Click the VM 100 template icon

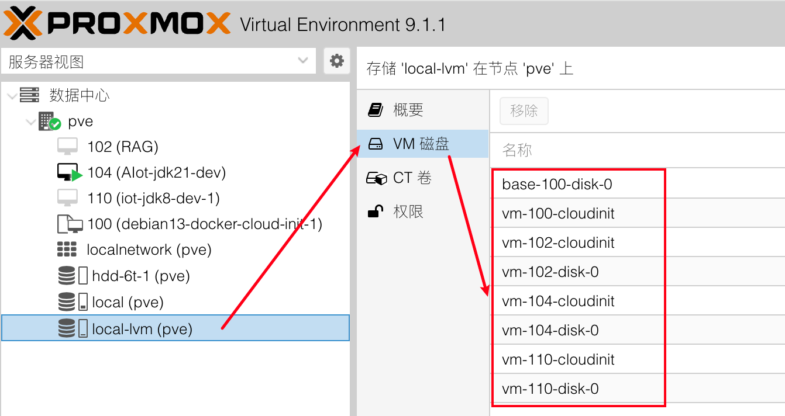pyautogui.click(x=70, y=224)
